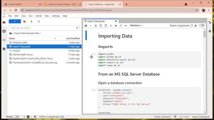The height and width of the screenshot is (120, 214).
Task: Open the Help menu
Action: pos(65,16)
